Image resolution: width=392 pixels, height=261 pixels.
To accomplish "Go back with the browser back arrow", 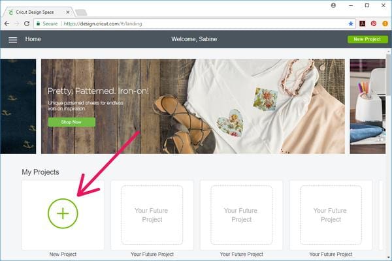I will point(7,23).
